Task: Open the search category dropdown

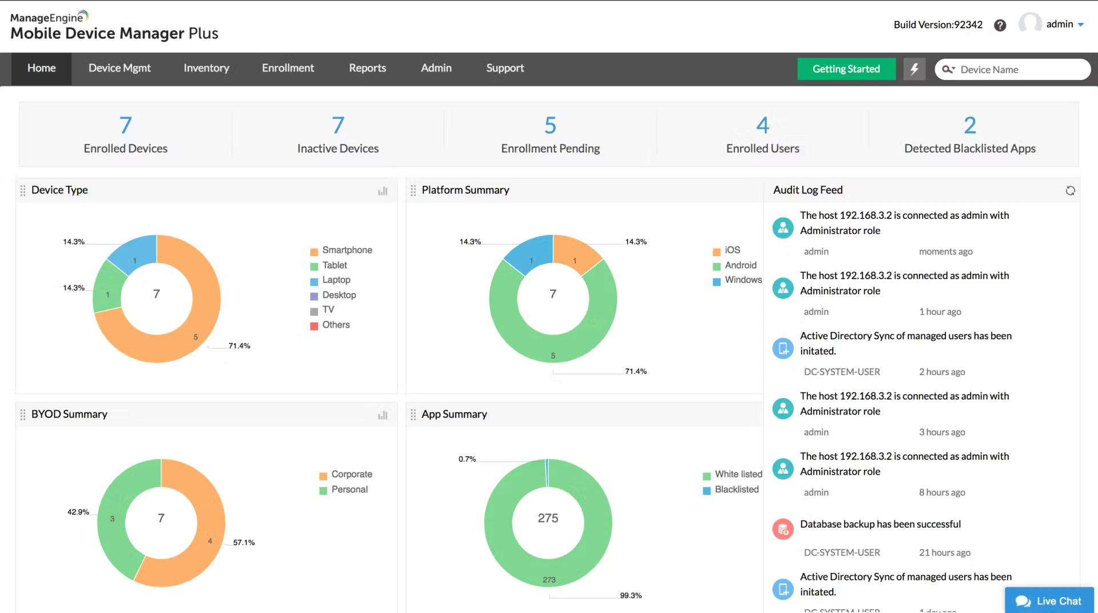Action: click(x=954, y=69)
